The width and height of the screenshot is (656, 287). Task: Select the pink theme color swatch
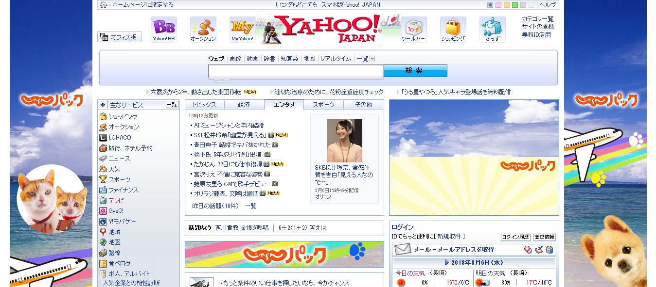tap(499, 5)
